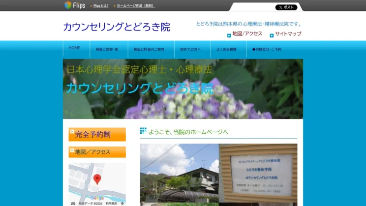Click the tagline とどろき院は熊本県の心理療法･精神療法院です。
The height and width of the screenshot is (206, 366).
[249, 24]
